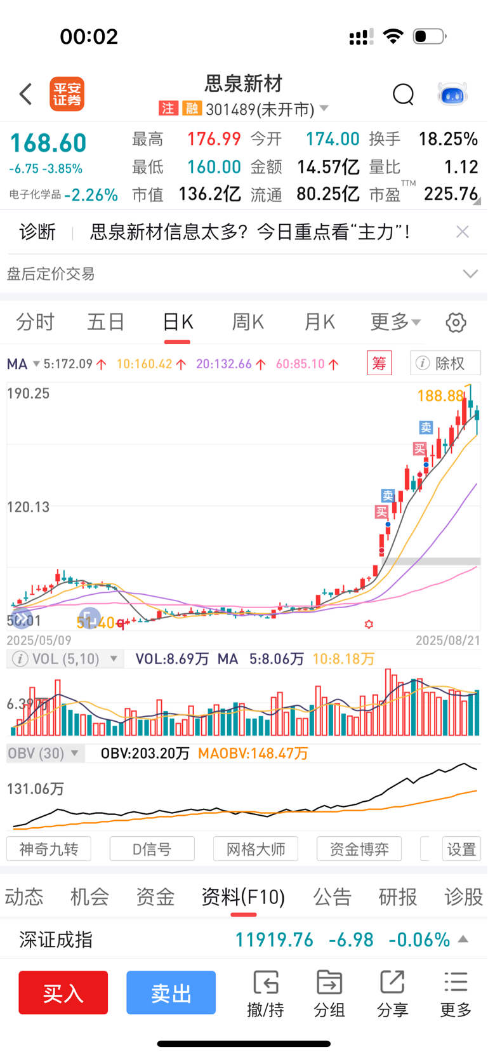This screenshot has width=488, height=1057.
Task: Switch to 月K chart tab
Action: [x=319, y=322]
